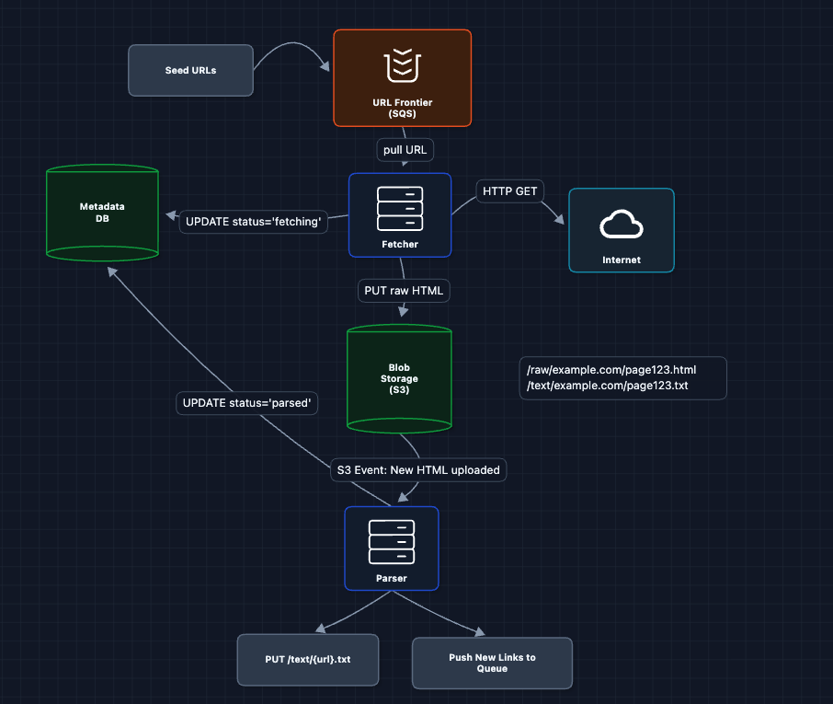This screenshot has height=704, width=833.
Task: Click the 'Push New Links to Queue' node
Action: point(492,663)
